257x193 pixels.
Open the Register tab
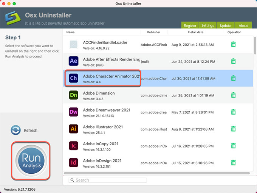click(190, 25)
